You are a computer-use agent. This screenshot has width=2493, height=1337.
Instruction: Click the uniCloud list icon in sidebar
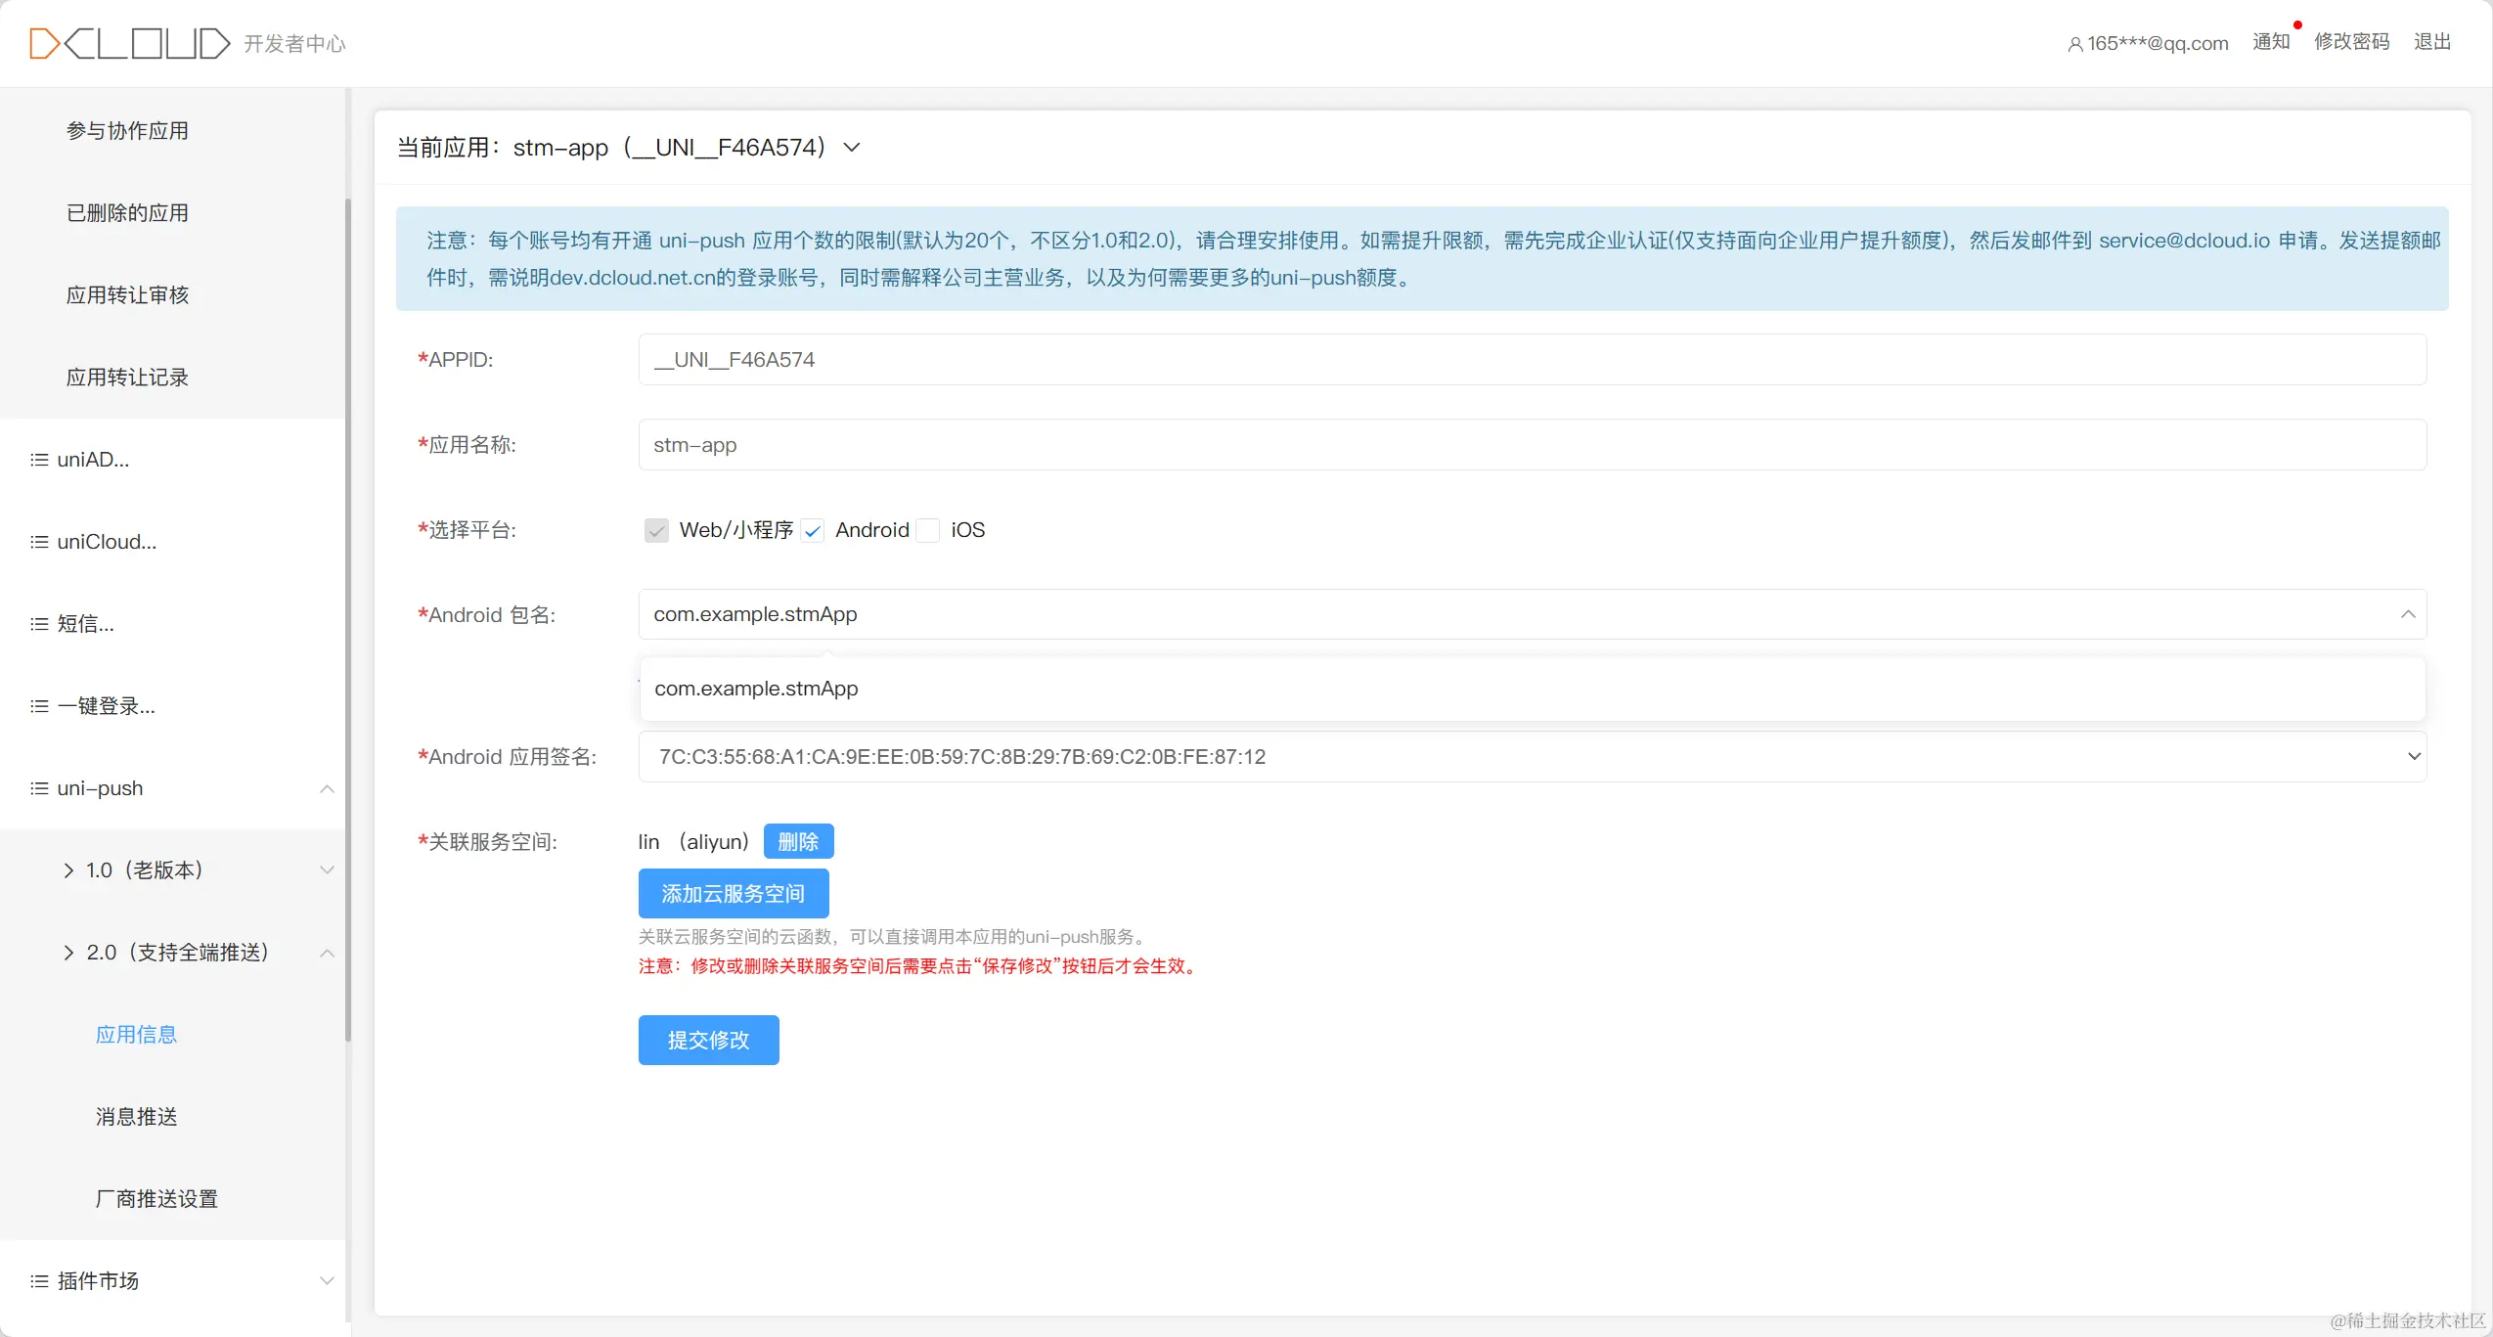click(39, 542)
